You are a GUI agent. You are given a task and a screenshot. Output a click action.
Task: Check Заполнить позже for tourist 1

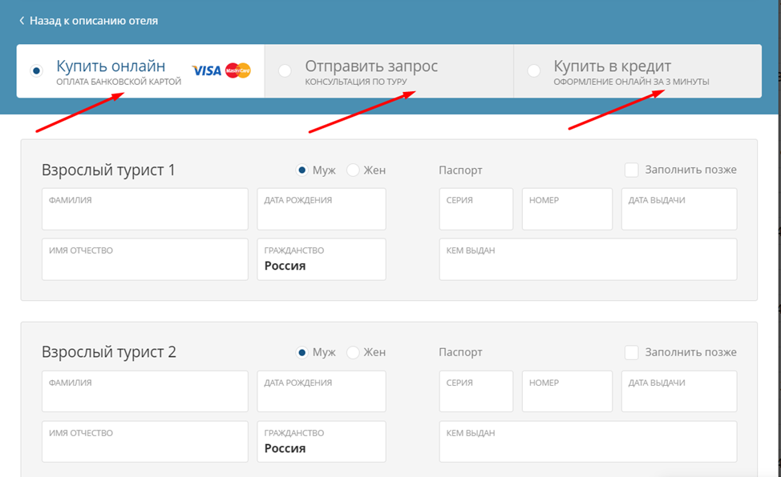click(632, 170)
